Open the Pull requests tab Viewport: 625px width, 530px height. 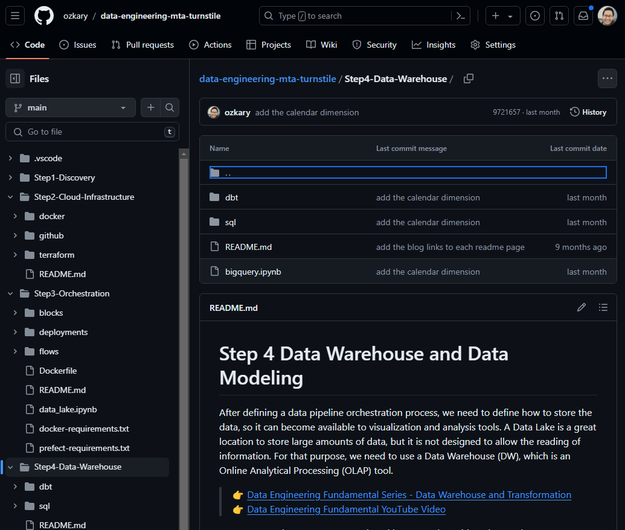[143, 45]
